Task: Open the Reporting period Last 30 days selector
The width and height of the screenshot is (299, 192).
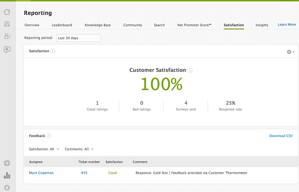Action: coord(78,38)
